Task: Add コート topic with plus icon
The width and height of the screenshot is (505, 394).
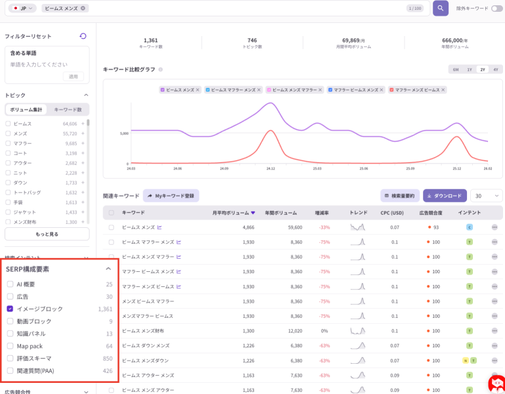Action: 83,154
